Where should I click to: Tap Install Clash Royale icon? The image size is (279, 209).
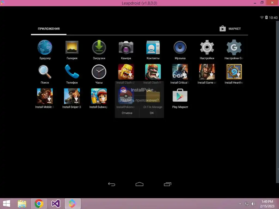click(x=153, y=72)
